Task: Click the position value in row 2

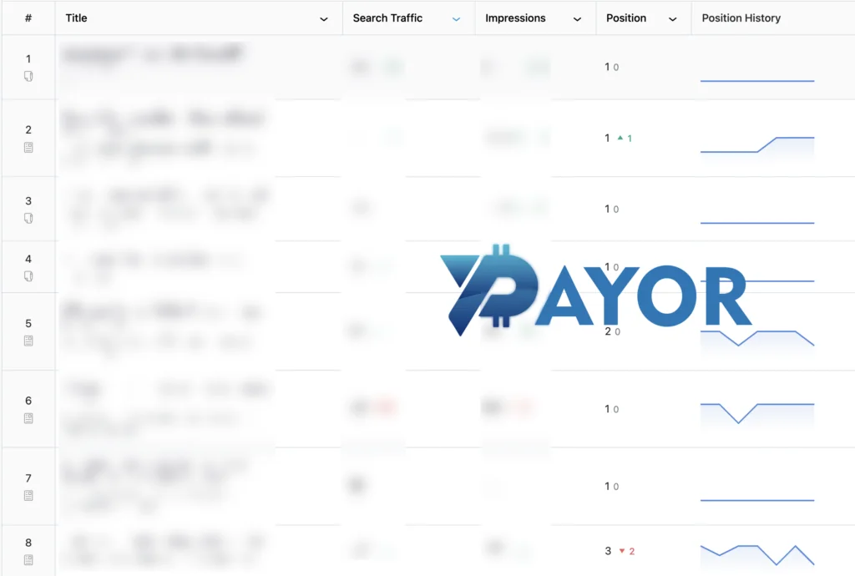Action: tap(607, 139)
